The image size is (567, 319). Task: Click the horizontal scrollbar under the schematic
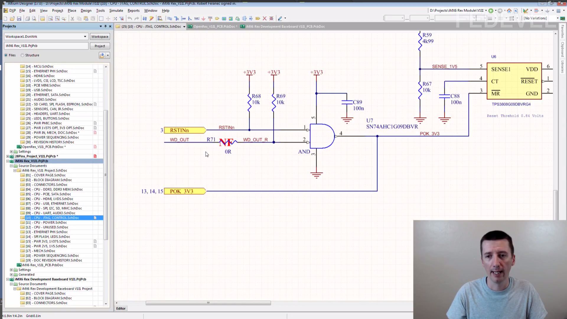208,303
